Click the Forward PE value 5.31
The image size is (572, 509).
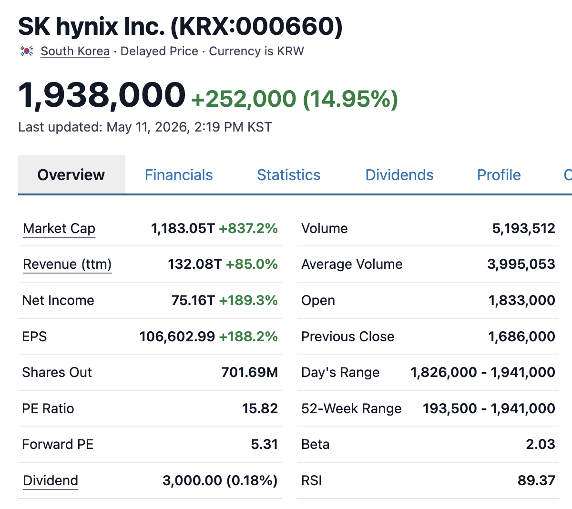[x=264, y=444]
